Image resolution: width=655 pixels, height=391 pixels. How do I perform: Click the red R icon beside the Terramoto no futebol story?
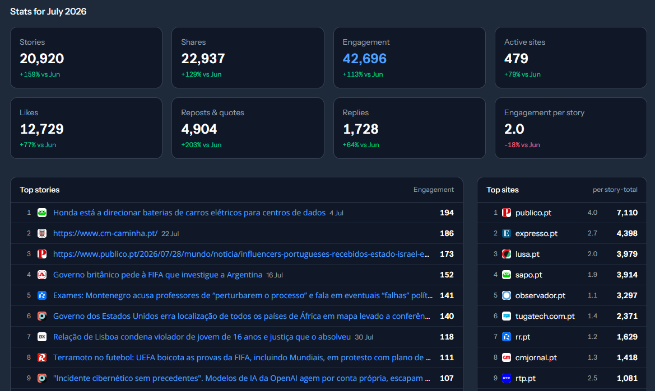tap(42, 357)
